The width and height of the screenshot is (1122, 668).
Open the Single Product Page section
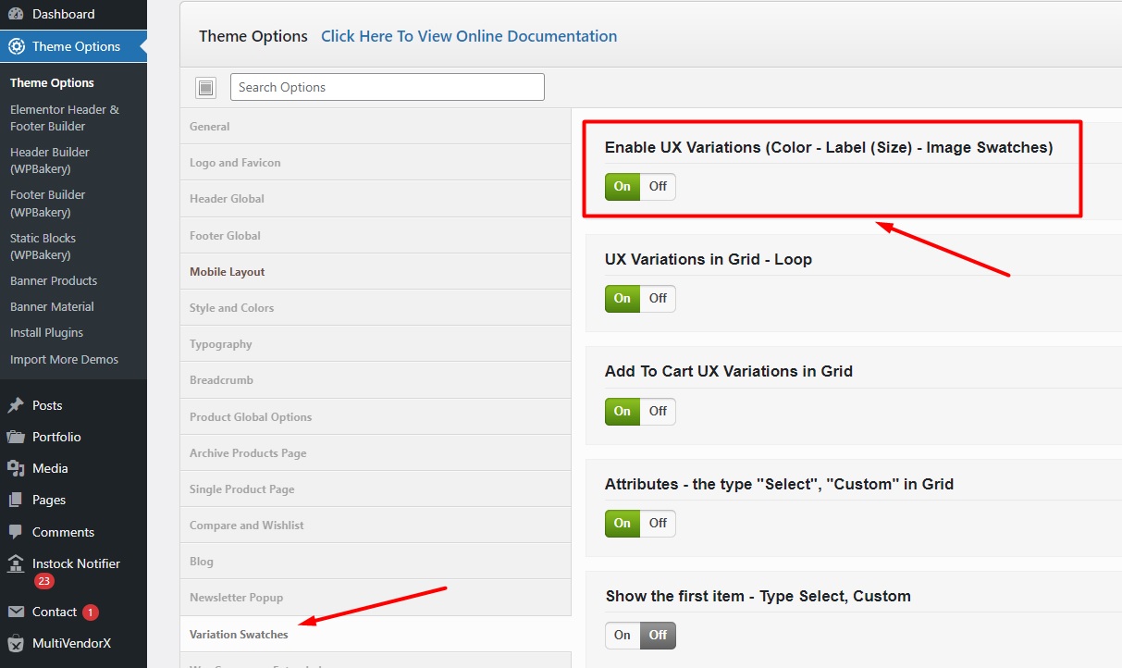[x=241, y=489]
